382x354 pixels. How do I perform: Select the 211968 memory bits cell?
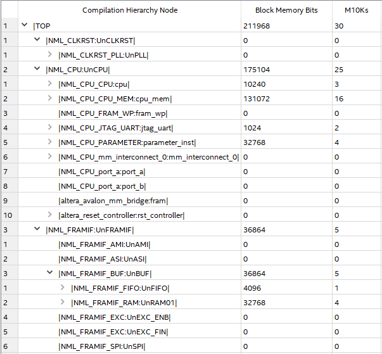click(x=286, y=26)
